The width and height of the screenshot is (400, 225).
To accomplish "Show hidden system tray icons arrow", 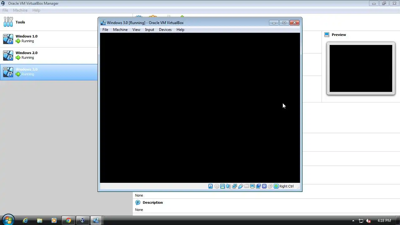I will click(x=353, y=221).
